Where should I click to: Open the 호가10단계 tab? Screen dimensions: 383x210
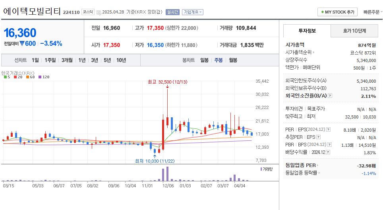coord(354,31)
